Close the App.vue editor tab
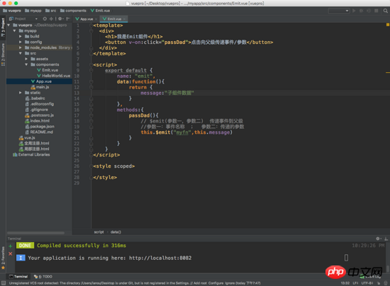This screenshot has height=286, width=390. [x=96, y=19]
